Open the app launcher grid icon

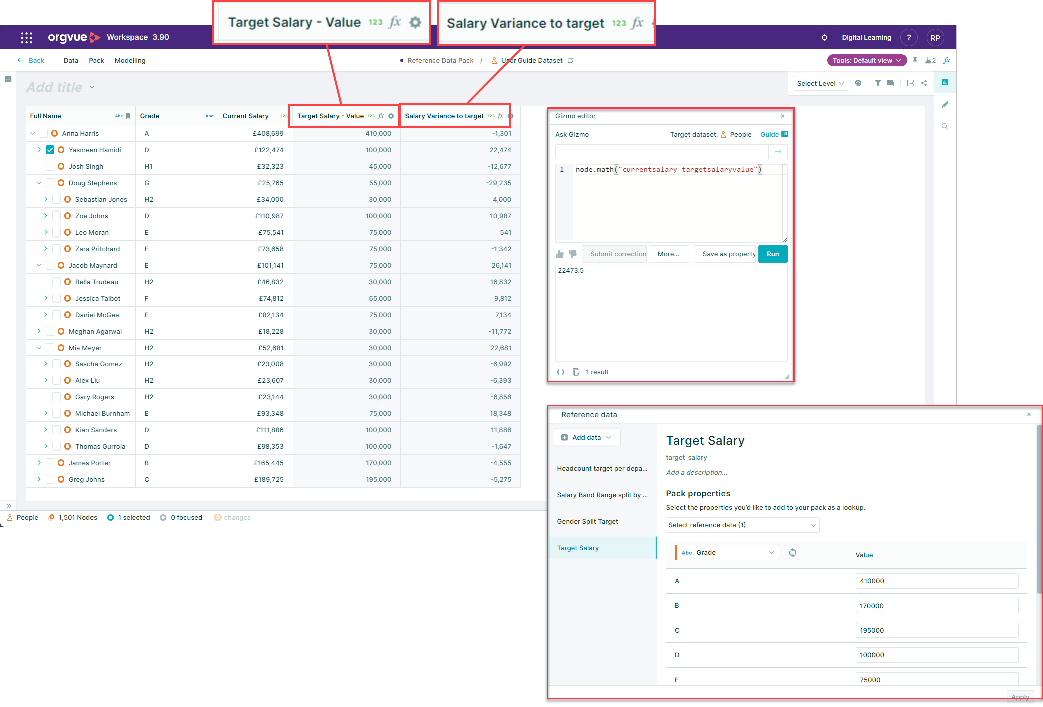pos(26,37)
